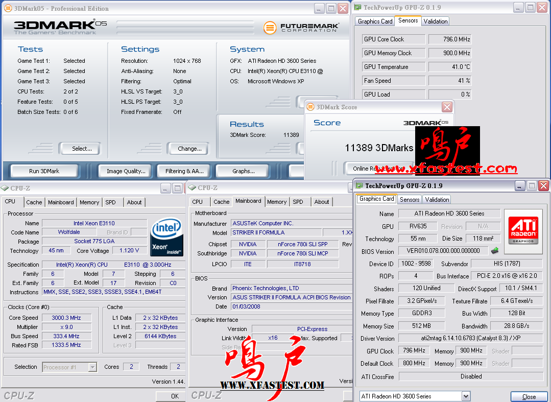The image size is (551, 402).
Task: Click the BIOS Version field in GPU-Z
Action: (443, 250)
